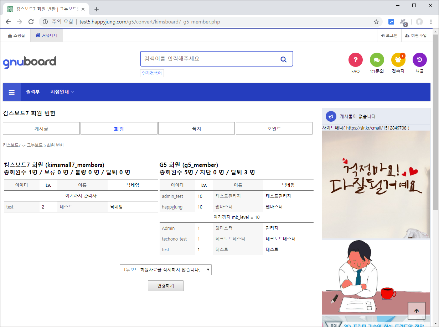Click the 접속자 users icon
The height and width of the screenshot is (327, 439).
pos(398,60)
